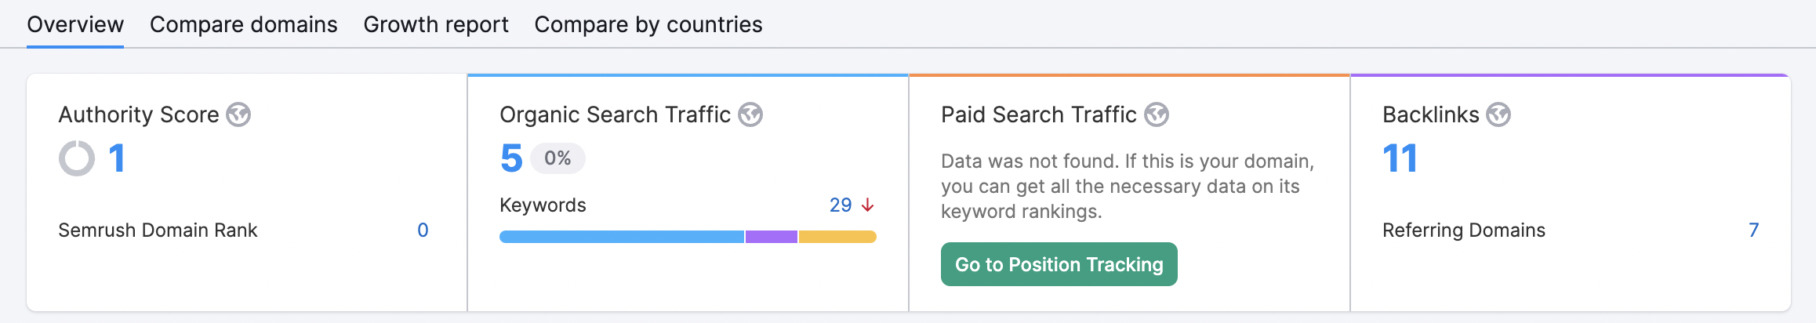Click the Semrush Domain Rank value 0
1816x323 pixels.
click(x=423, y=230)
